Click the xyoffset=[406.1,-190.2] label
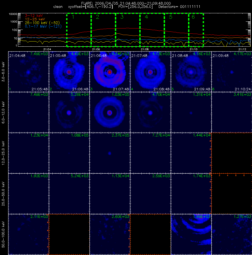The width and height of the screenshot is (252, 255). [91, 7]
